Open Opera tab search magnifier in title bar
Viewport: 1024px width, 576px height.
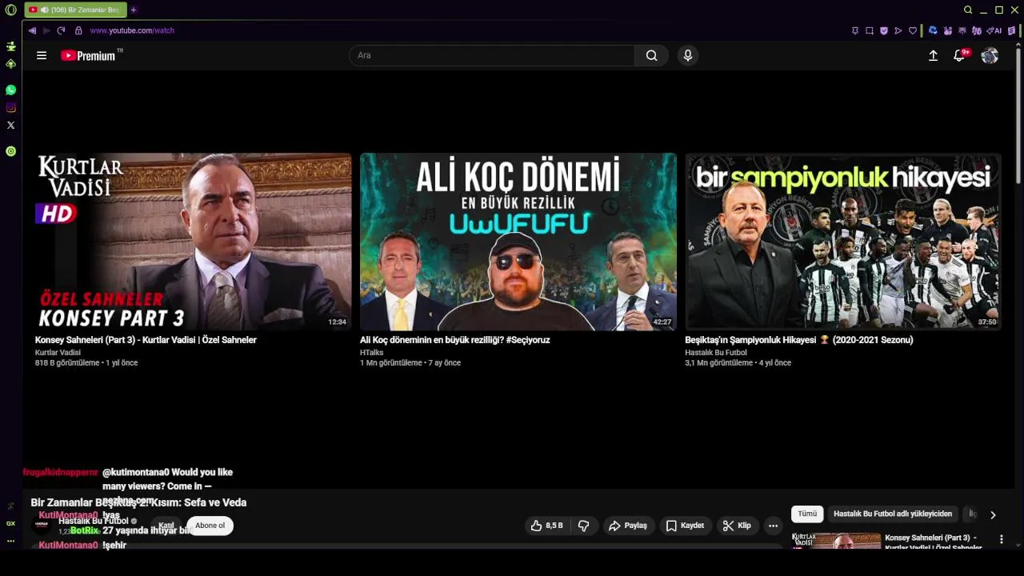[968, 10]
